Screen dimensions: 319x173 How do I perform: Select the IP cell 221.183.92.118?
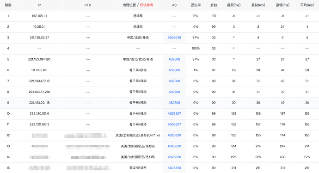point(39,103)
